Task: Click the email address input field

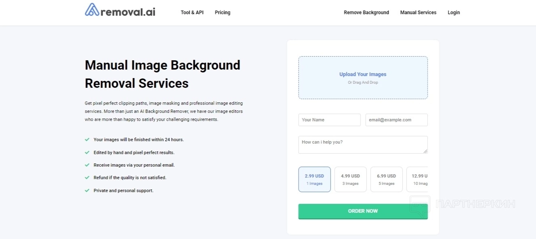Action: tap(397, 120)
